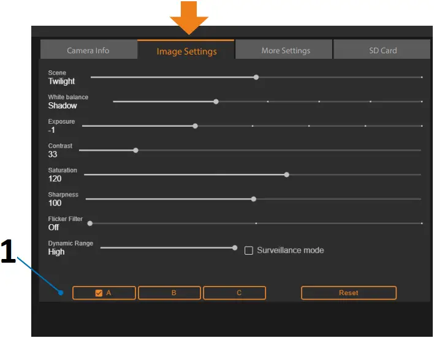Click the Sharpness slider handle
Screen dimensions: 434x338
click(254, 199)
